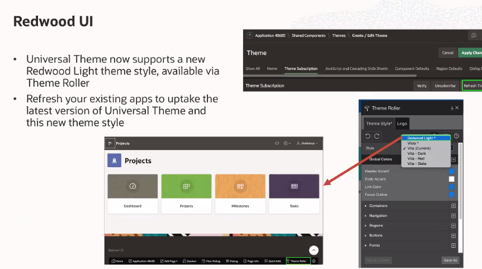This screenshot has height=269, width=482.
Task: Click the purple rocket application icon beside the Projects heading
Action: point(115,161)
